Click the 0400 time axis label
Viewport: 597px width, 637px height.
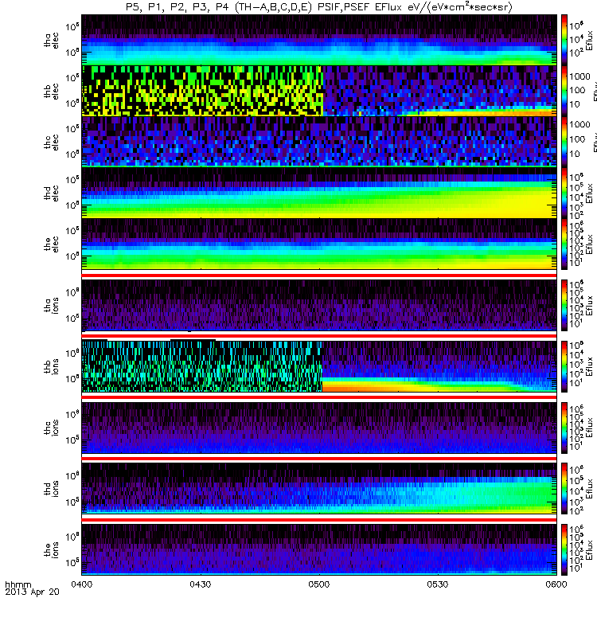click(x=82, y=584)
